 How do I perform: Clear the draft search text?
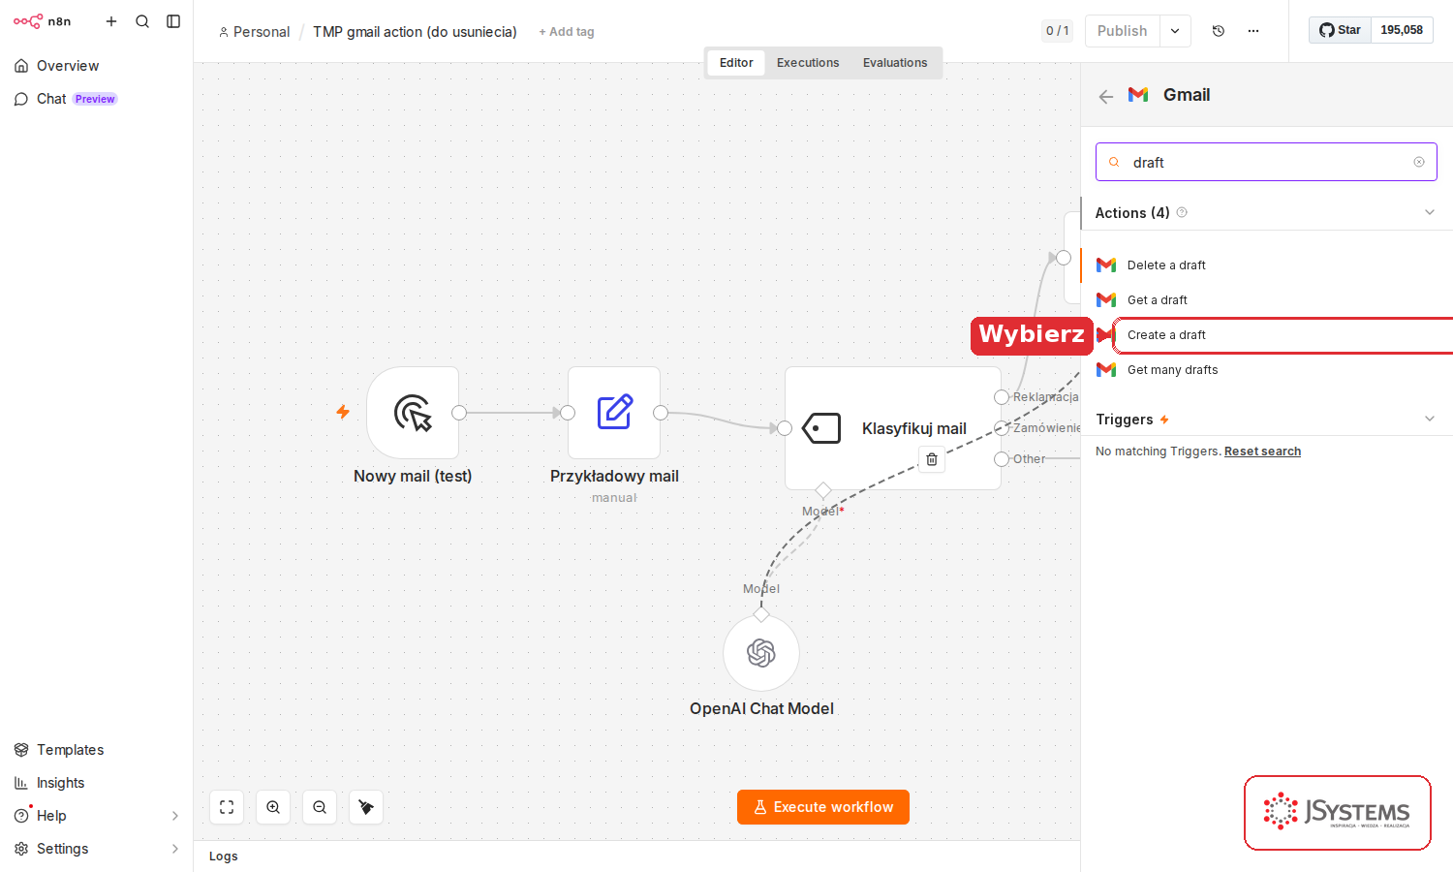[x=1419, y=162]
